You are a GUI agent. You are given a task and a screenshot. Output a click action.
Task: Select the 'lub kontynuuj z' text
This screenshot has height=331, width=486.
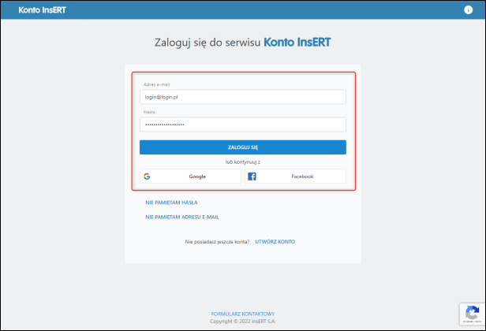pyautogui.click(x=243, y=162)
